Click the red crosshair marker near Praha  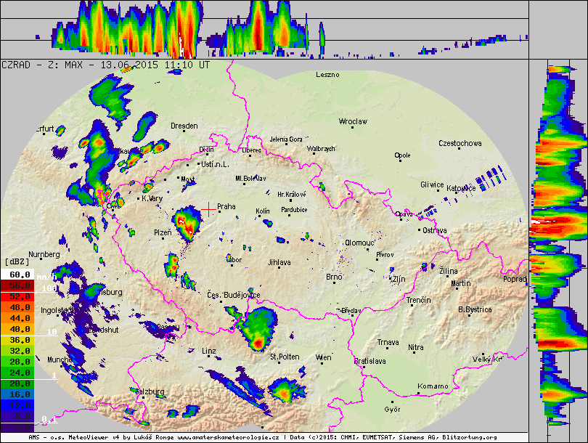tap(208, 208)
